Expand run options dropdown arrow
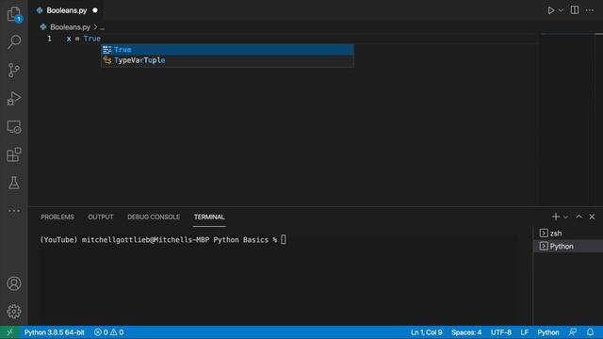 coord(561,10)
